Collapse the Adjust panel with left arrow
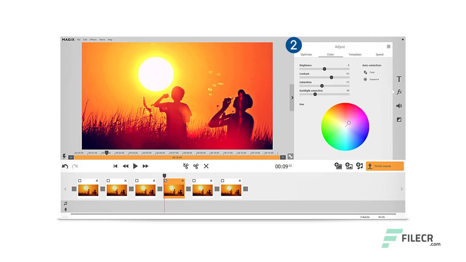The image size is (466, 262). pyautogui.click(x=292, y=98)
